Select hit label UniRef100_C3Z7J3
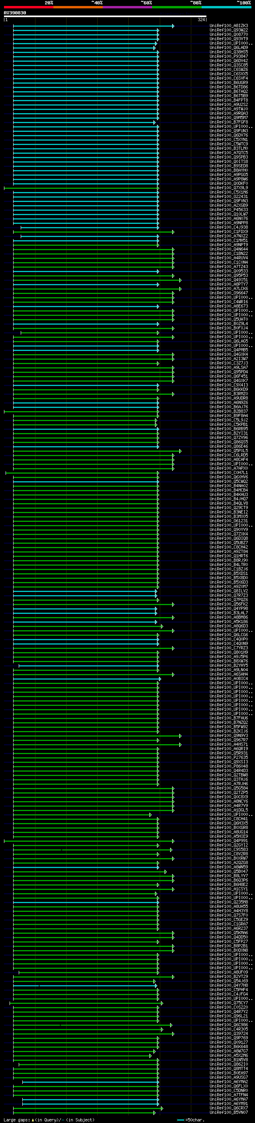Image resolution: width=255 pixels, height=1123 pixels. (x=229, y=363)
